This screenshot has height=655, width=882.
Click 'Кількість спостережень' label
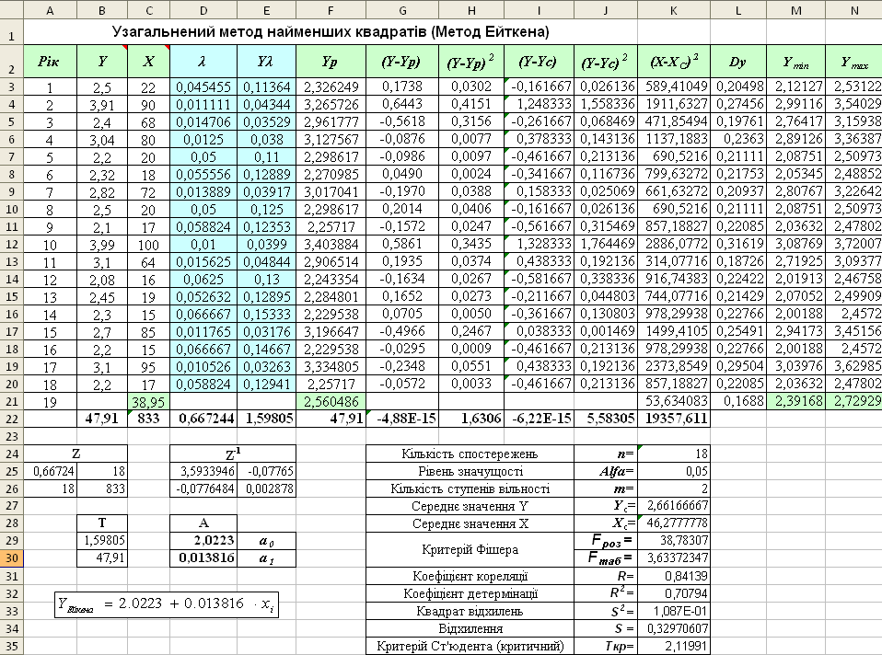(470, 454)
